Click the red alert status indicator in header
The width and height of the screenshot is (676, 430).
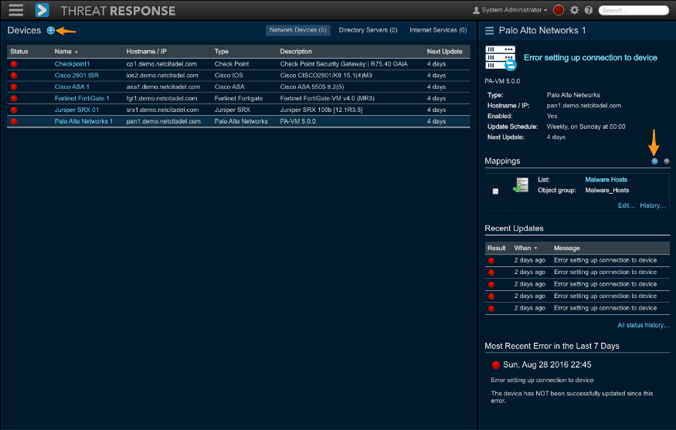pos(559,10)
